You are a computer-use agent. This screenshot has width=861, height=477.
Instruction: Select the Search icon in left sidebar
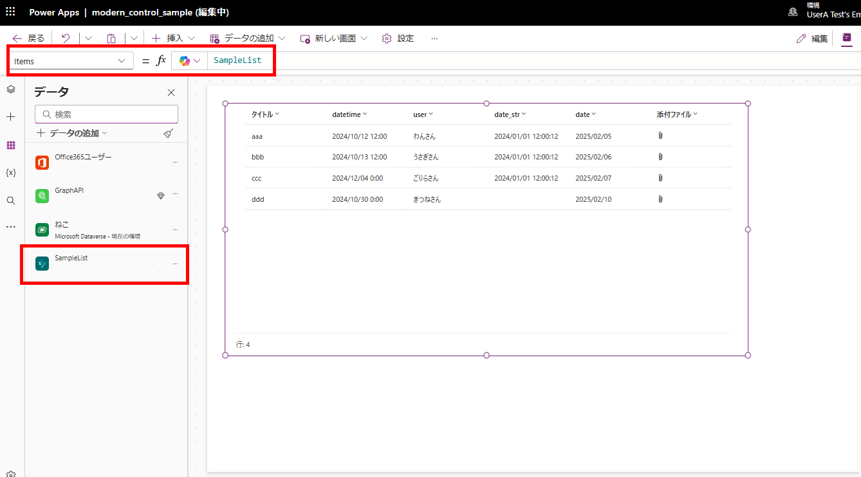10,200
